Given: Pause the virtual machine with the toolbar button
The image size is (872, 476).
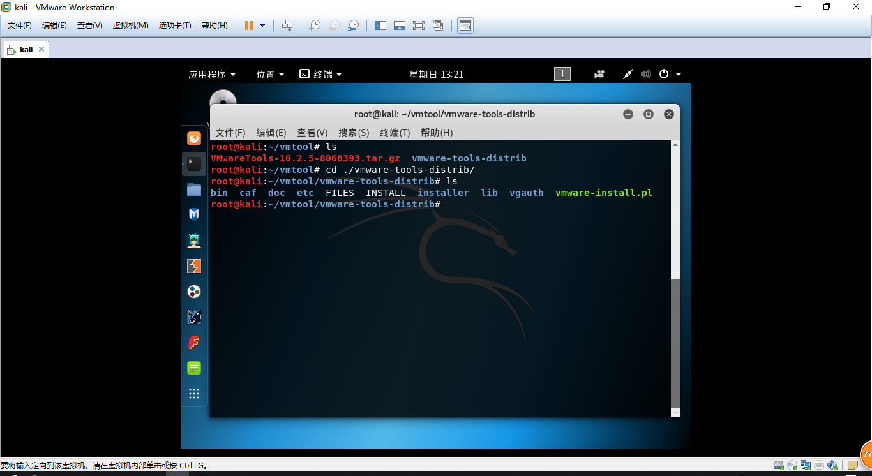Looking at the screenshot, I should (x=249, y=26).
